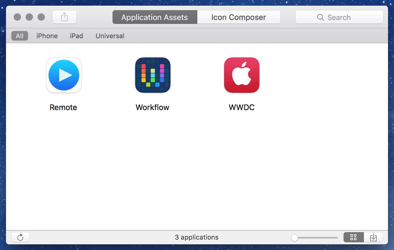Filter applications by iPad
Image resolution: width=394 pixels, height=250 pixels.
pos(76,36)
